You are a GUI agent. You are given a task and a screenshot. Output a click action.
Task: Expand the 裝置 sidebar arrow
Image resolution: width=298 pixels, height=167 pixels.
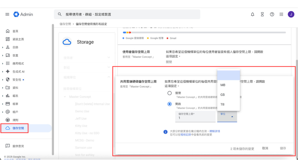point(2,55)
